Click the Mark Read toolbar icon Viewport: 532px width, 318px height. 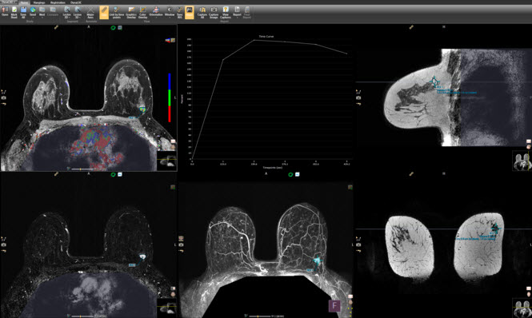coord(14,12)
